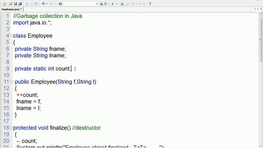Open the search combo box dropdown arrow
This screenshot has height=148, width=263.
tap(97, 4)
